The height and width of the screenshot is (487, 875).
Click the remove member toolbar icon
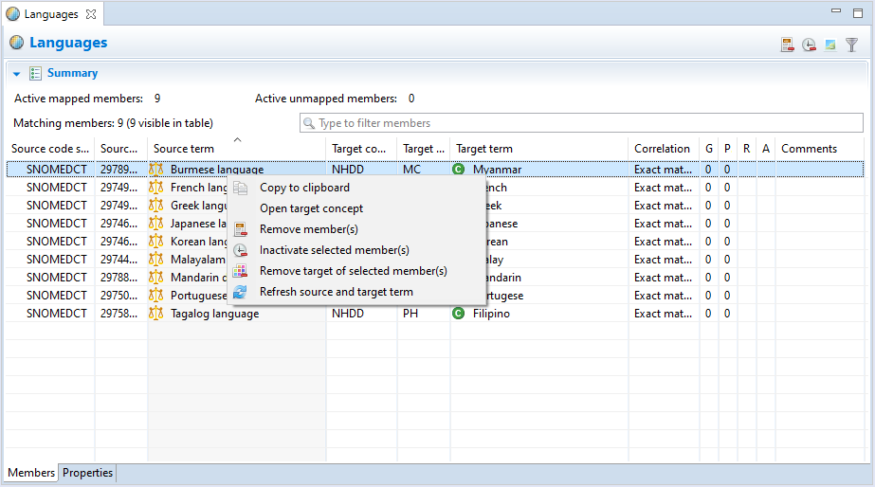pyautogui.click(x=788, y=45)
